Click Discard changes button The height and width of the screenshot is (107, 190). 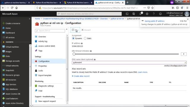coord(86,30)
